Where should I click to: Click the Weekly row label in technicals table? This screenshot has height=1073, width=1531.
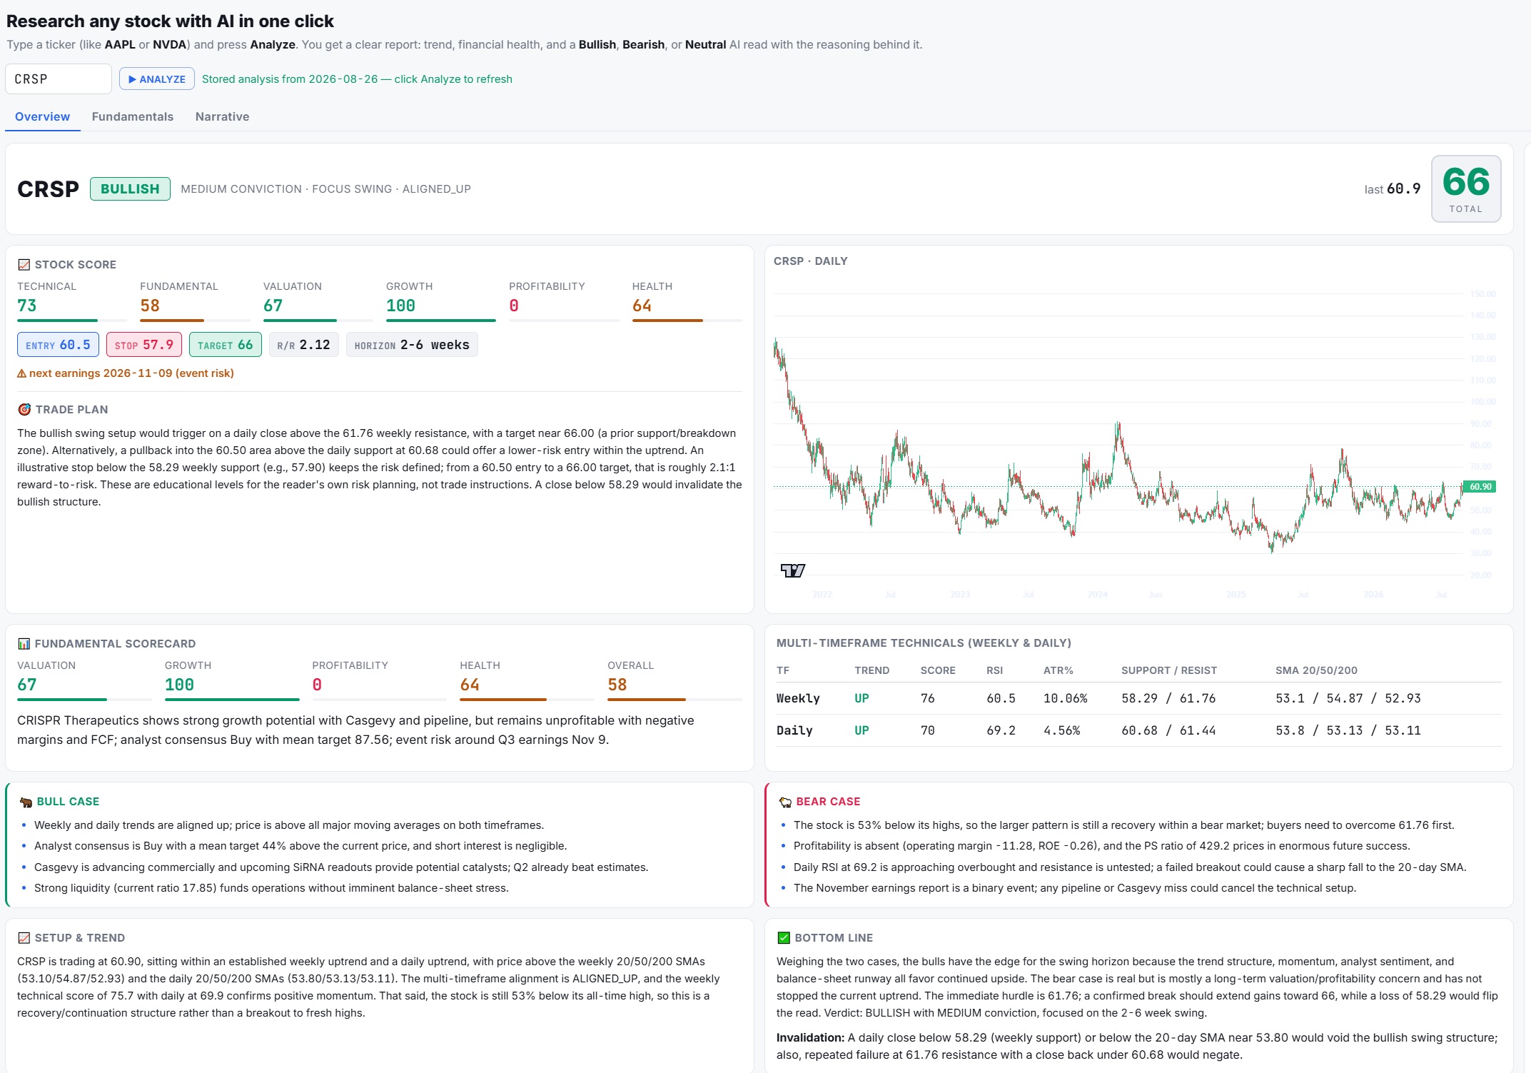pos(798,698)
